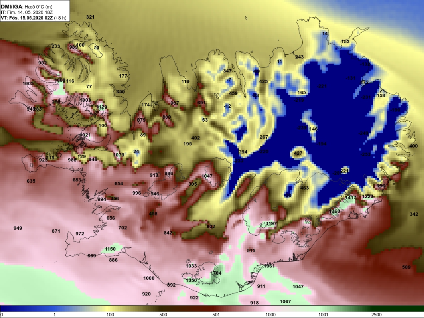The width and height of the screenshot is (424, 318).
Task: Click the map value "321"
Action: [x=90, y=17]
